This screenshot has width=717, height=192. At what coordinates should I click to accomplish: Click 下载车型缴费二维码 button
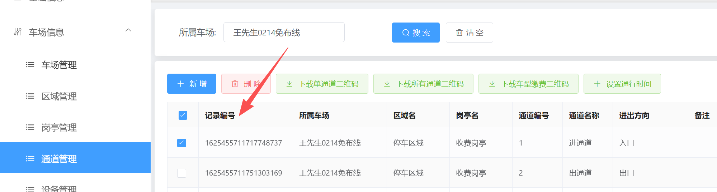point(528,84)
